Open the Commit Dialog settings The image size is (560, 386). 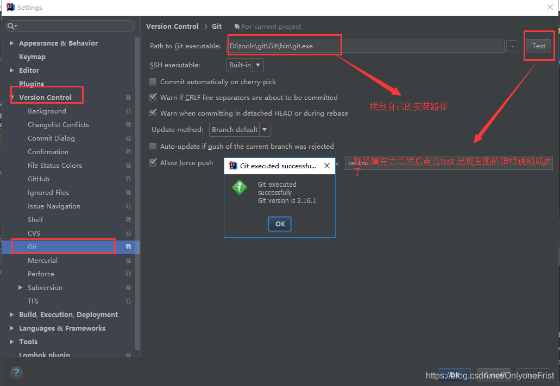[51, 138]
